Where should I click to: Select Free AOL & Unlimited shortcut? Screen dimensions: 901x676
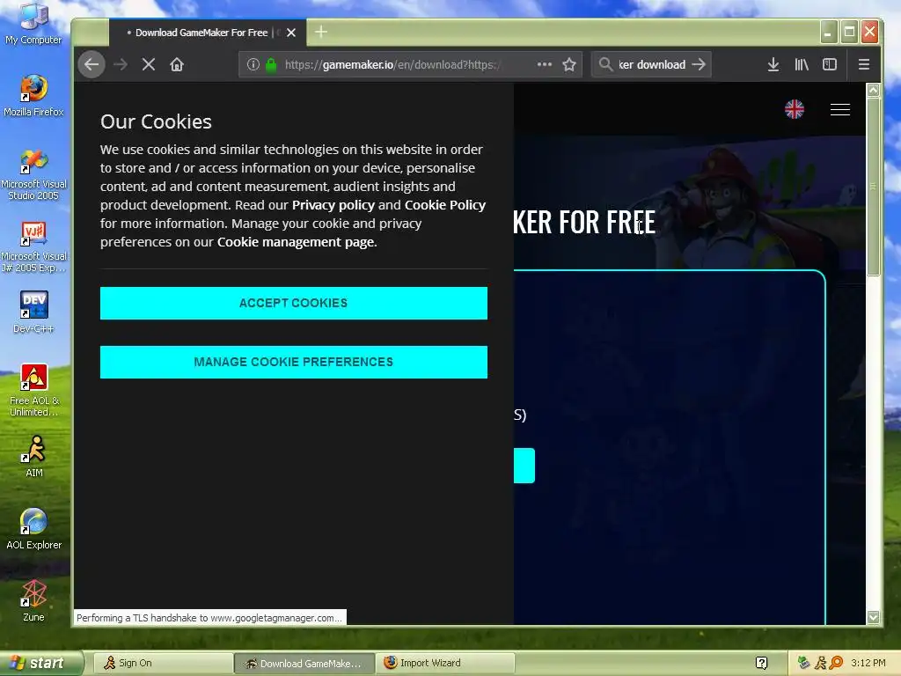click(33, 391)
